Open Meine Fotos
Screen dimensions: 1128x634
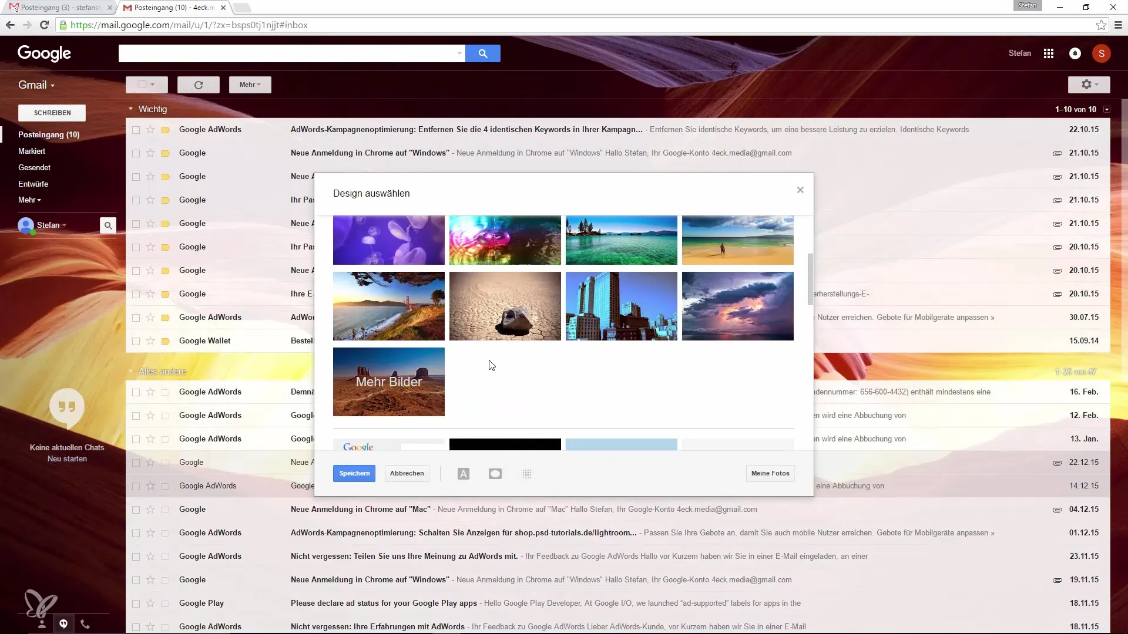(x=770, y=474)
